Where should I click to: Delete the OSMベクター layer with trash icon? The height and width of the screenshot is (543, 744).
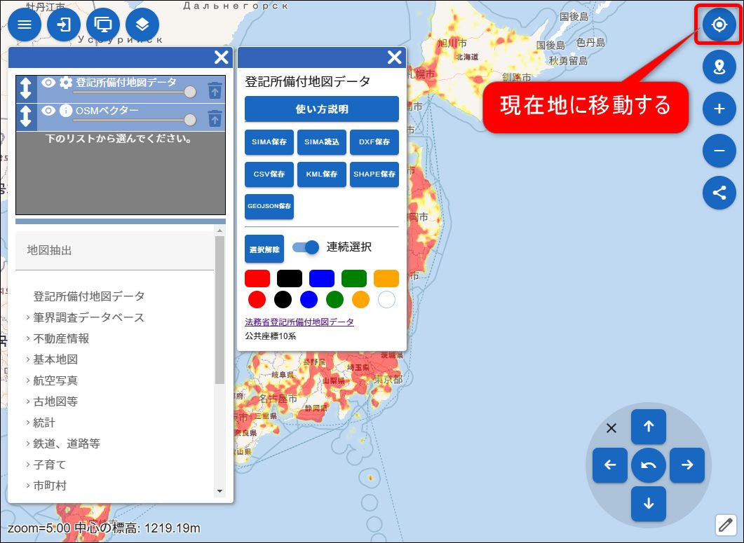click(x=215, y=118)
